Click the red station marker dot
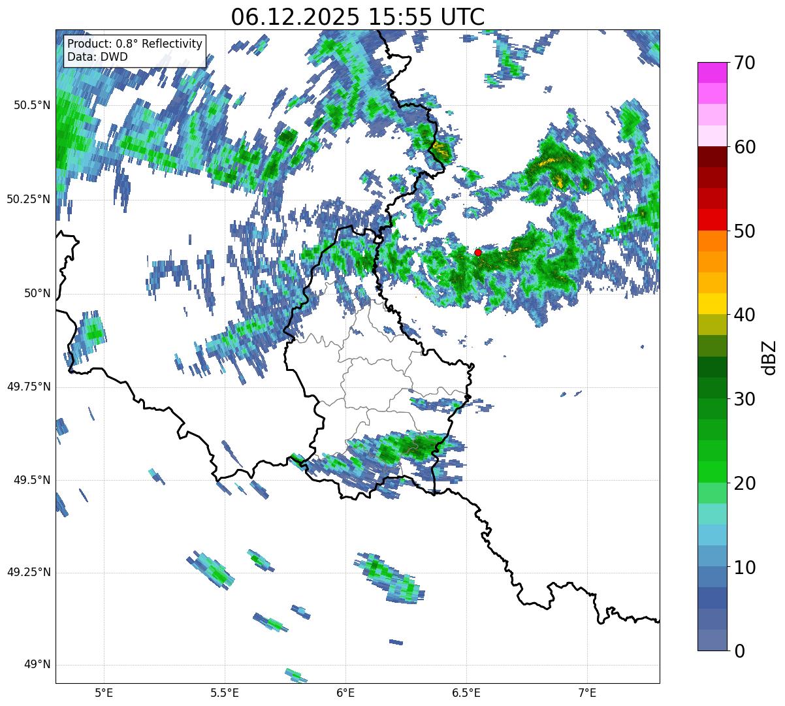Viewport: 785px width, 706px height. [x=478, y=252]
